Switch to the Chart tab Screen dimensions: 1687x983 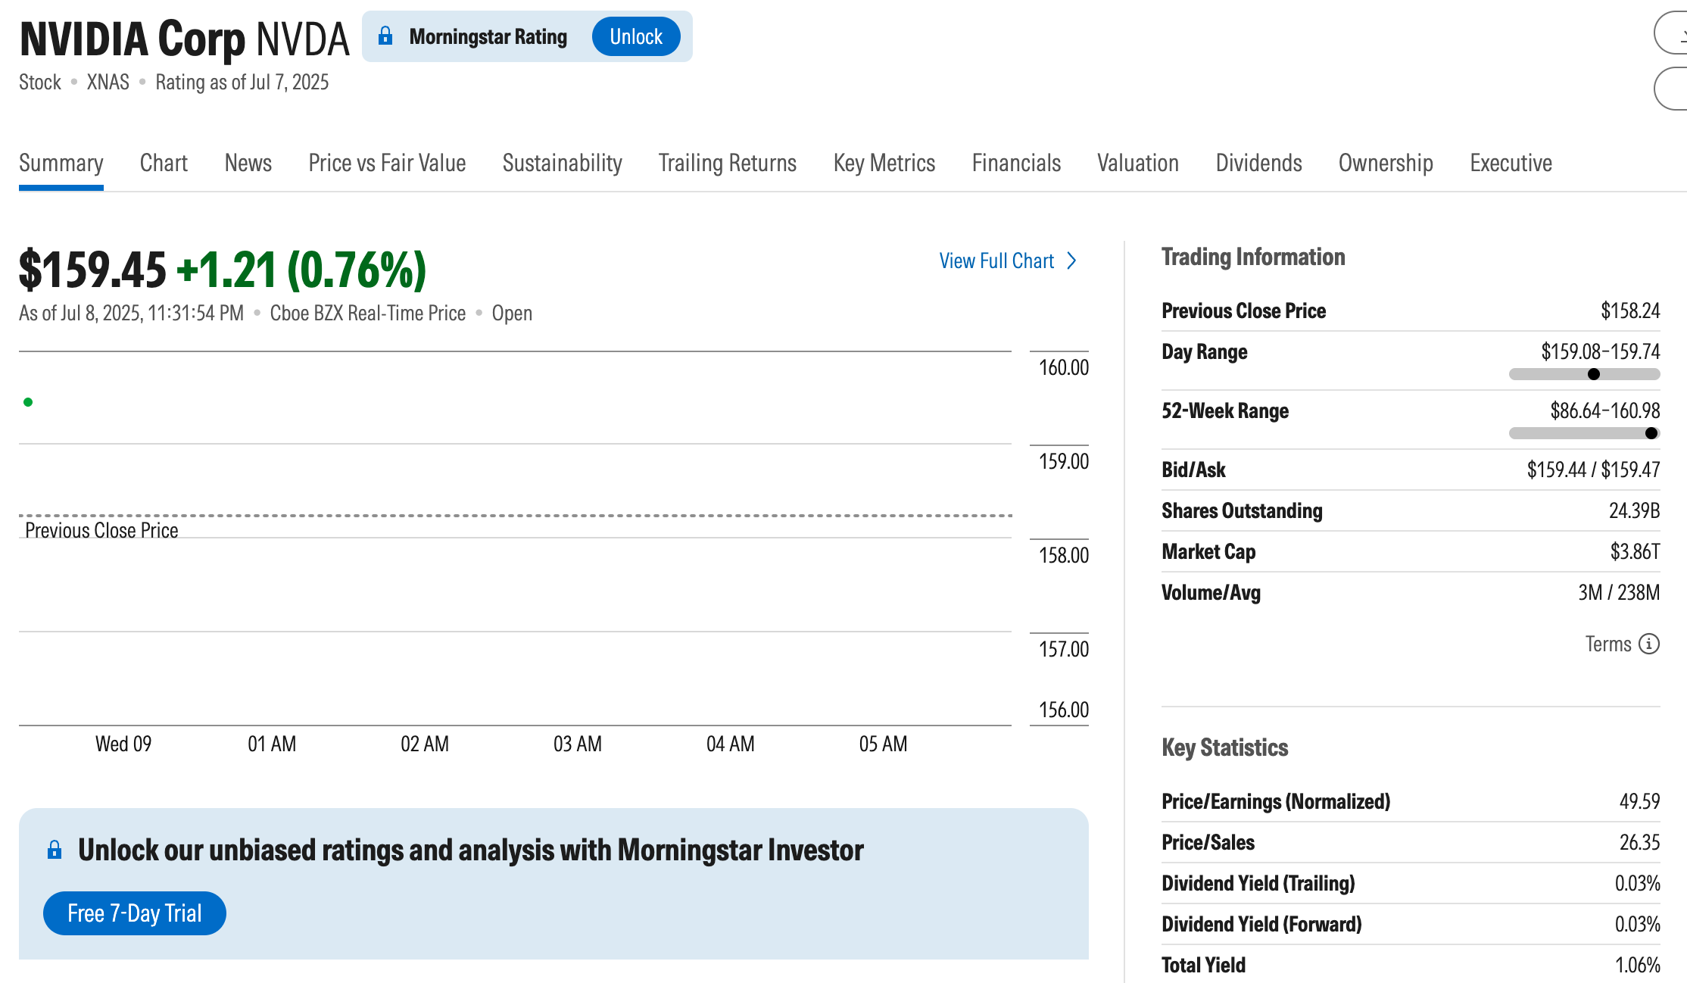[164, 163]
